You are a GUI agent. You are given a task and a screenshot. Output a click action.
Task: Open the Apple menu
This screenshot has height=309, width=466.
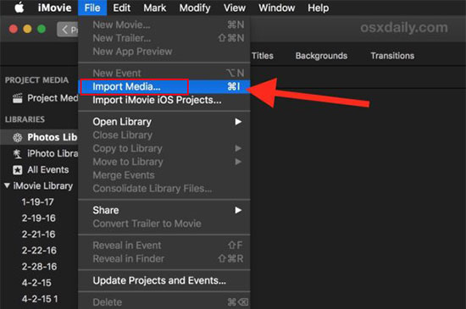19,8
